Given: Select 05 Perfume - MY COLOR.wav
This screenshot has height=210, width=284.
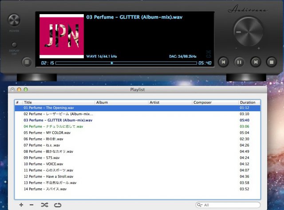Looking at the screenshot, I should (138, 133).
